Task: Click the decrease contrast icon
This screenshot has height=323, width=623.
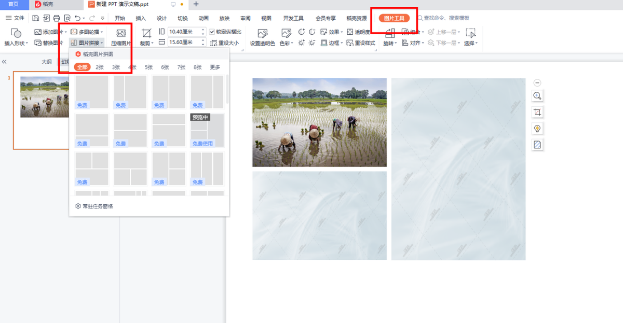Action: tap(312, 32)
